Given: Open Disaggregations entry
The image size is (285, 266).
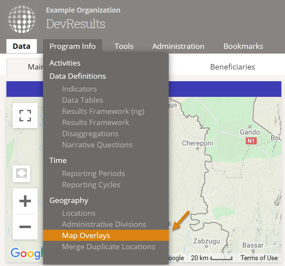Looking at the screenshot, I should (x=90, y=134).
